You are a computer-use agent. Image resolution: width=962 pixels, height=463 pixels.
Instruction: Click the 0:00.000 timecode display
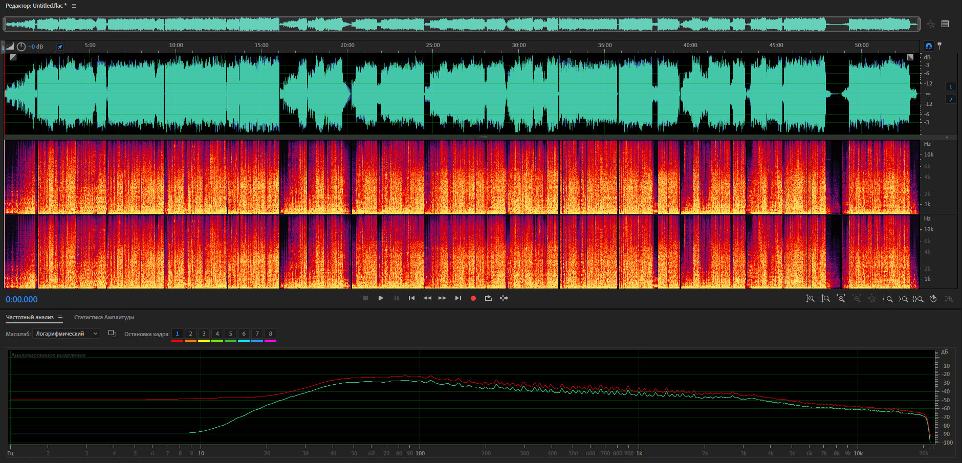[x=21, y=300]
